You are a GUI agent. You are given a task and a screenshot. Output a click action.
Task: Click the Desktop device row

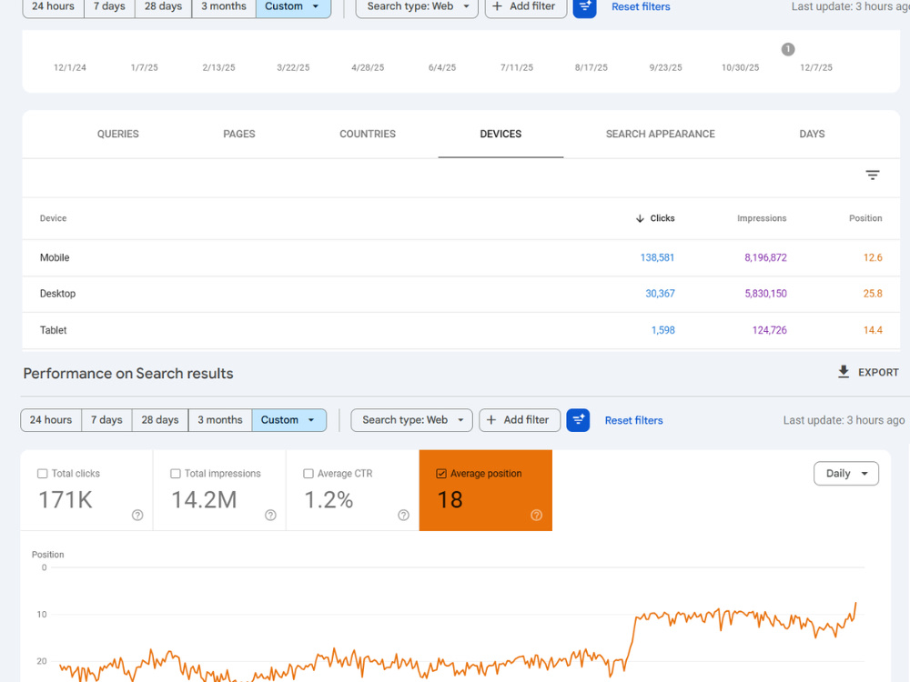pyautogui.click(x=460, y=294)
